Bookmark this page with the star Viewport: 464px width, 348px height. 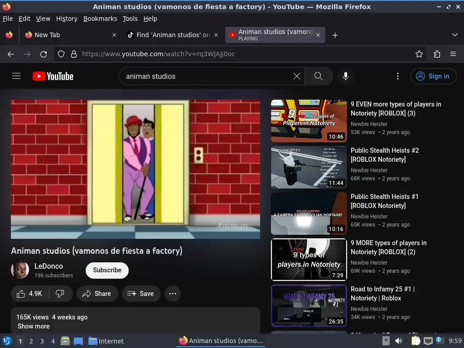tap(419, 54)
